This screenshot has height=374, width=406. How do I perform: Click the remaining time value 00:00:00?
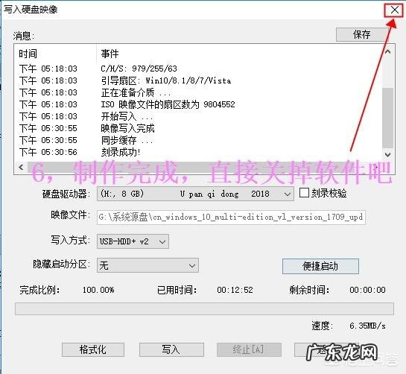367,290
